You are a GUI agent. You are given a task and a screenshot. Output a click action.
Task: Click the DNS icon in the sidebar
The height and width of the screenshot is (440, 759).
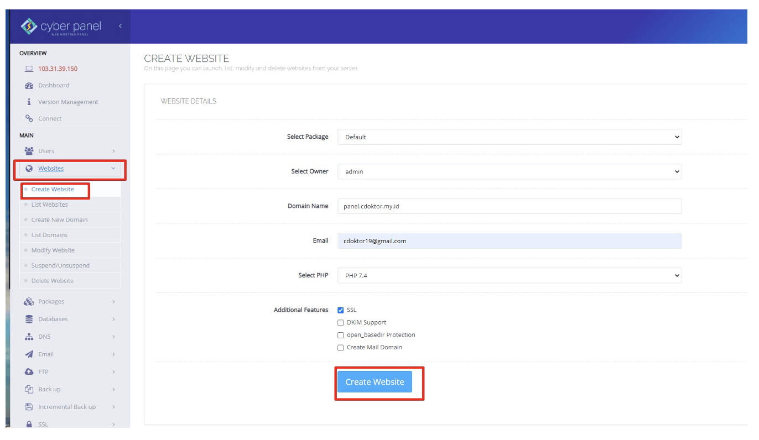(29, 336)
